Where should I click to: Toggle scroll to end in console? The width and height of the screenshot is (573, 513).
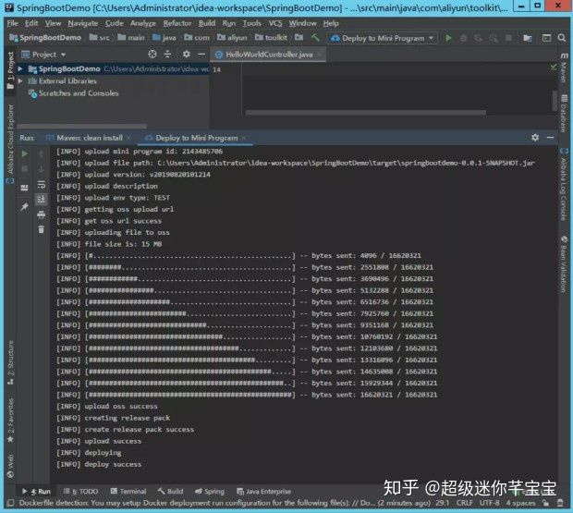(x=42, y=199)
